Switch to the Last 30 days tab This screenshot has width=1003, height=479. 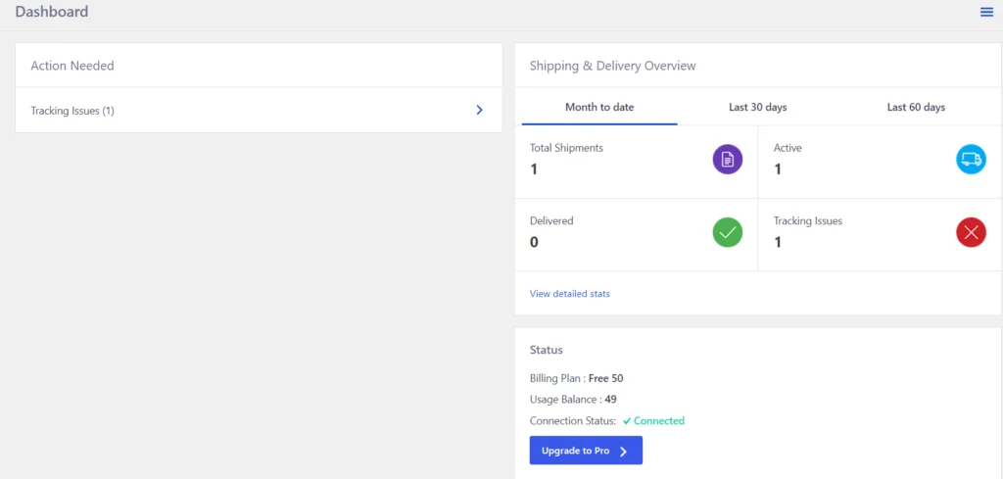tap(757, 107)
